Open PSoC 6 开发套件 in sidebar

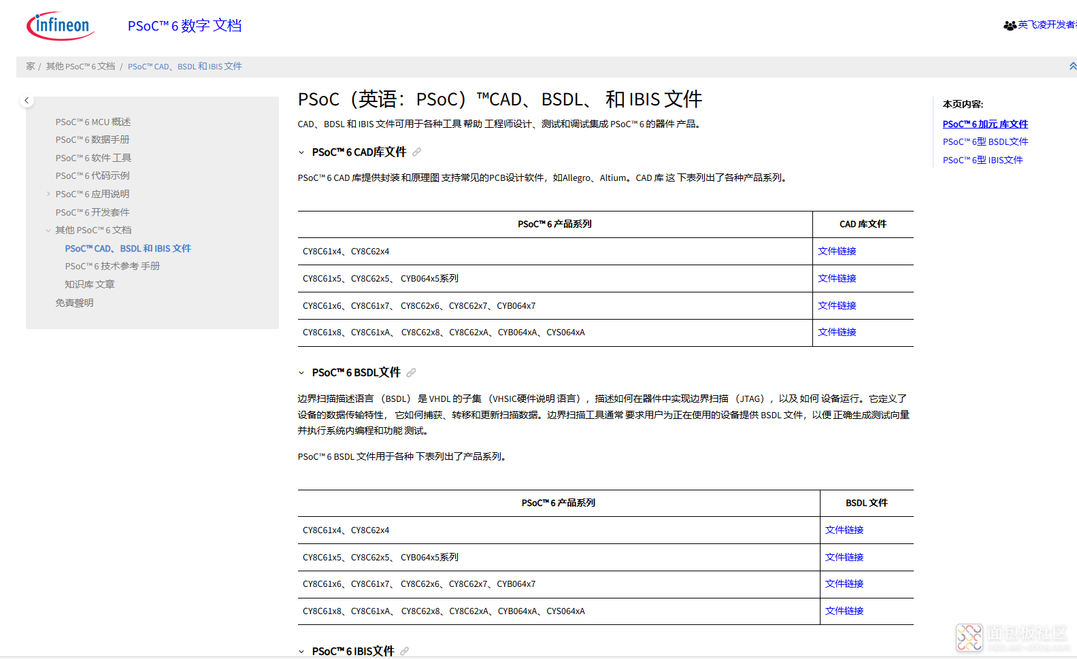[93, 212]
